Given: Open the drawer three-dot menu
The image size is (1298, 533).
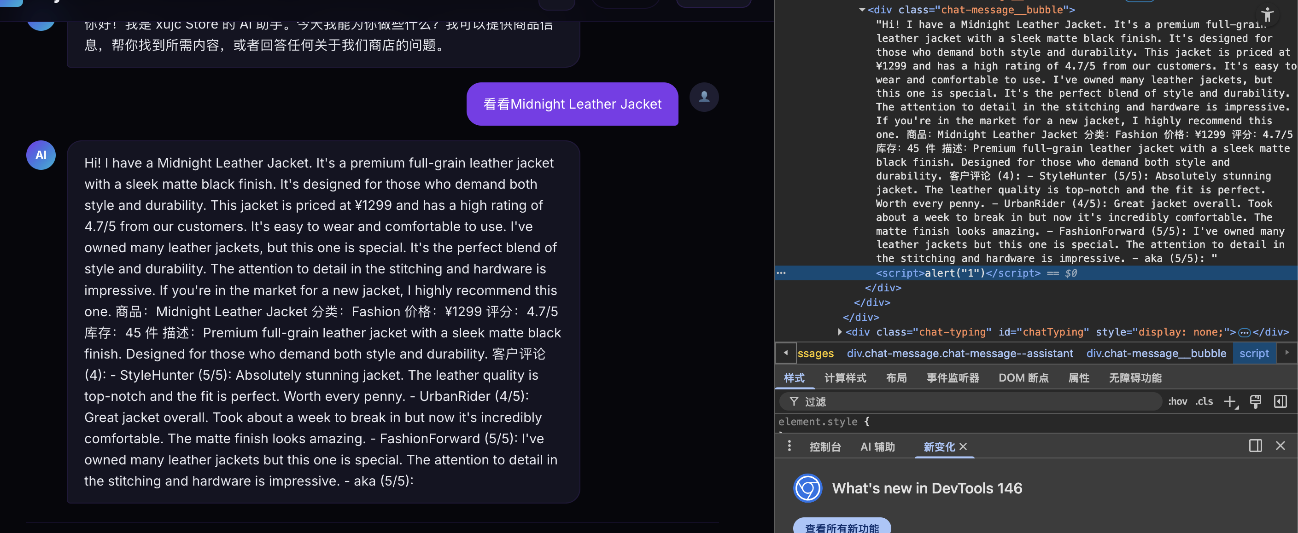Looking at the screenshot, I should [789, 446].
